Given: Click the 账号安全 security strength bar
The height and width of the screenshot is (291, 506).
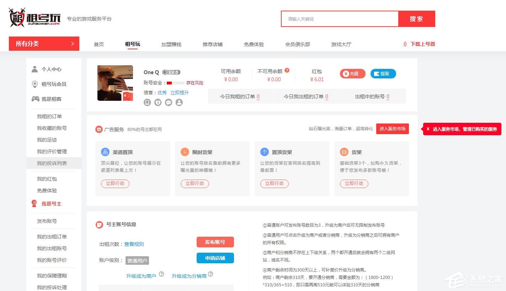Looking at the screenshot, I should coord(176,83).
